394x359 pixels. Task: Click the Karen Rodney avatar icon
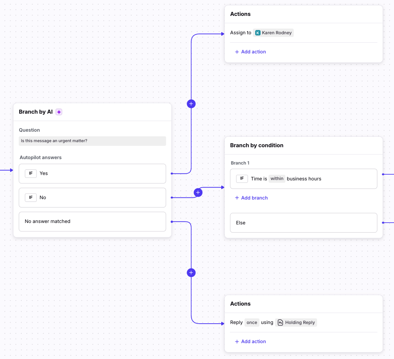point(258,33)
